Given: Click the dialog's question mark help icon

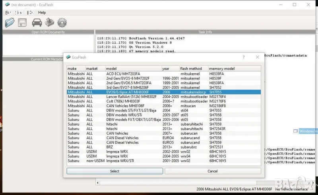Looking at the screenshot, I should coord(244,57).
